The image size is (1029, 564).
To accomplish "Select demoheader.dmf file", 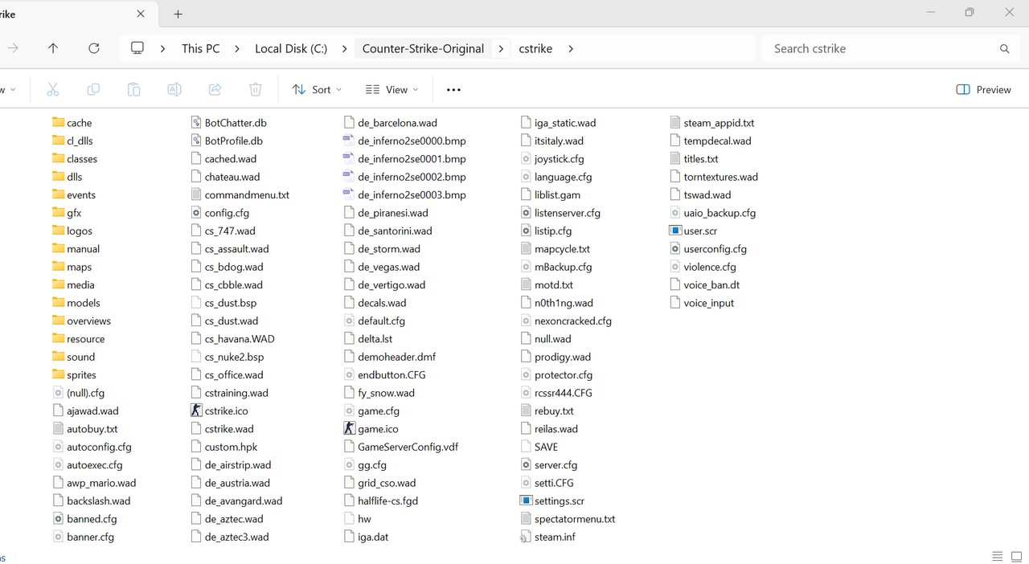I will (389, 357).
